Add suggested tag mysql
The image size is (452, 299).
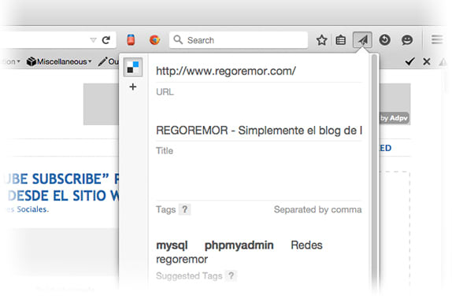172,245
